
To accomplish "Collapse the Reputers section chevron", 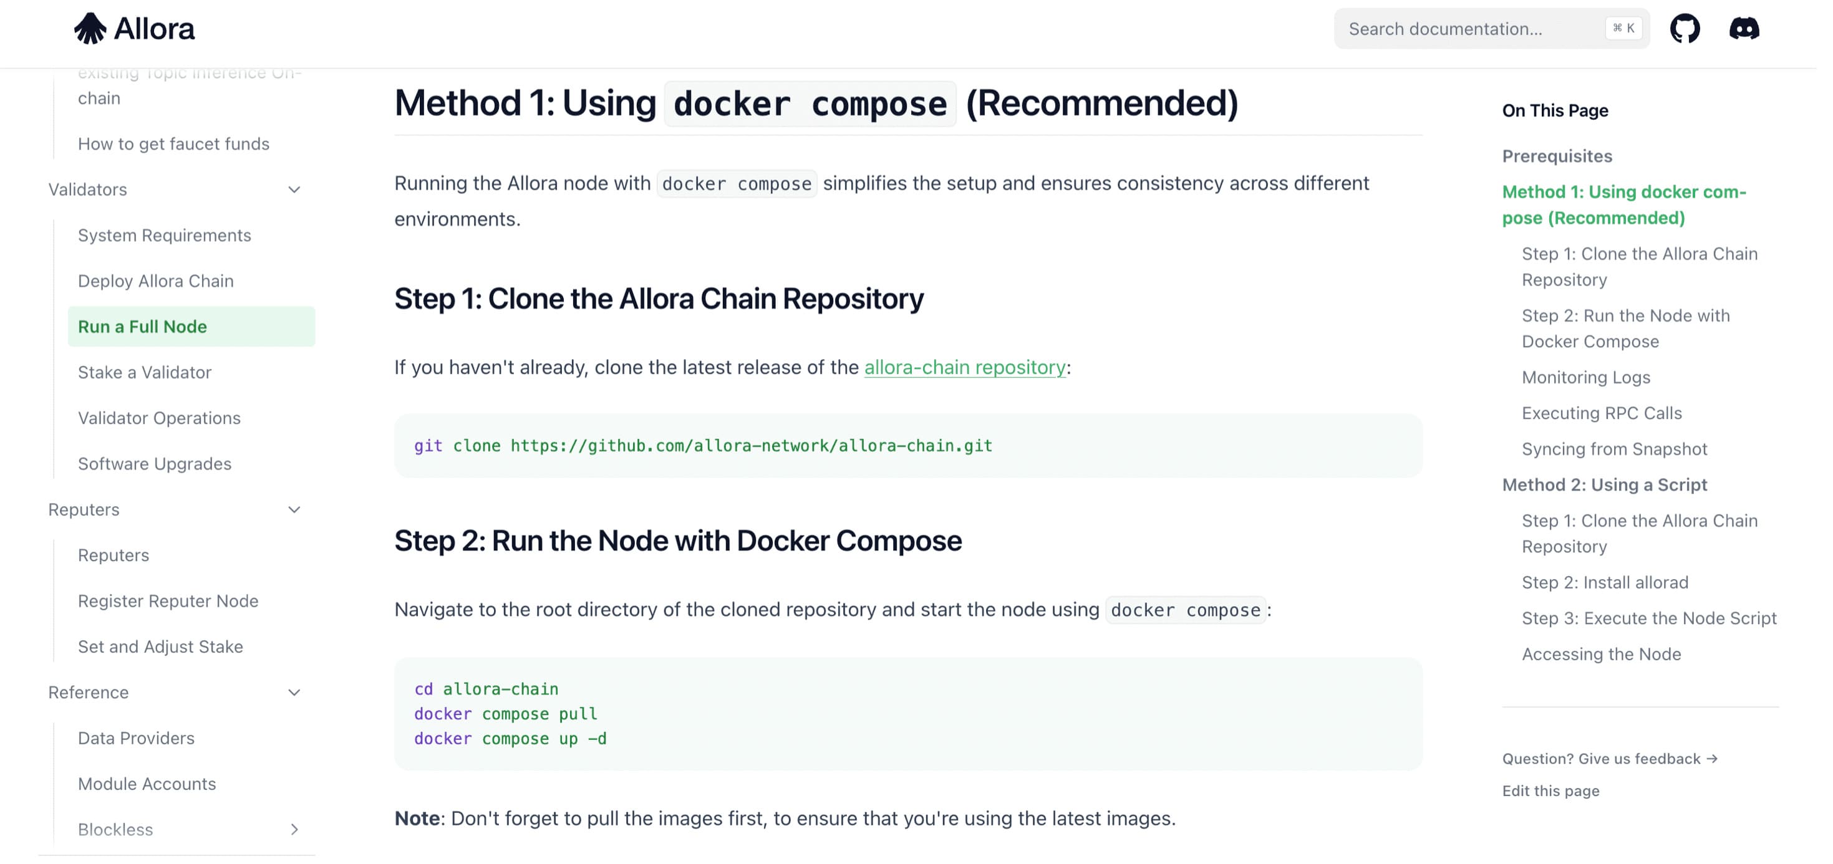I will click(294, 510).
